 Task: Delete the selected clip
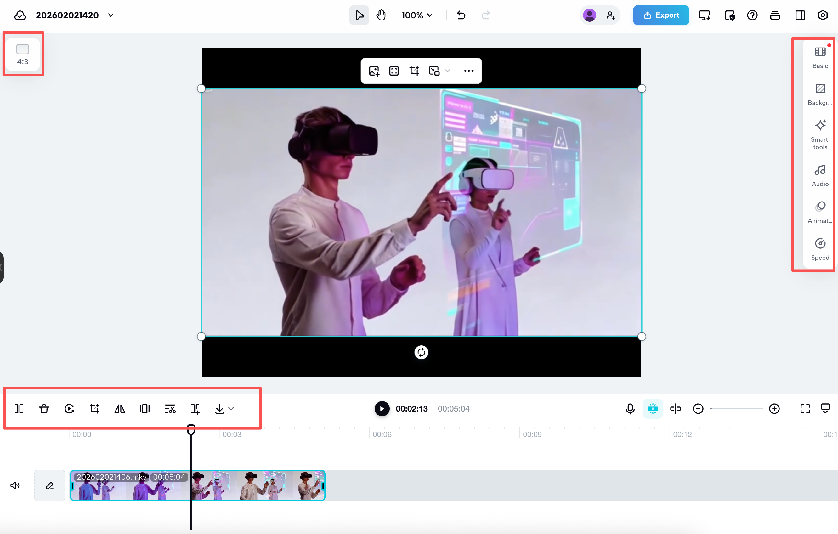tap(44, 409)
